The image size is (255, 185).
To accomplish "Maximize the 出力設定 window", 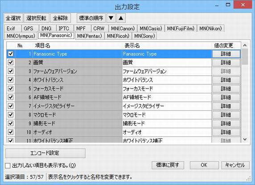I will coord(228,5).
